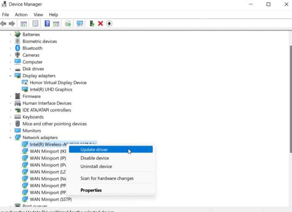This screenshot has width=292, height=212.
Task: Expand the Keyboards category
Action: point(10,117)
